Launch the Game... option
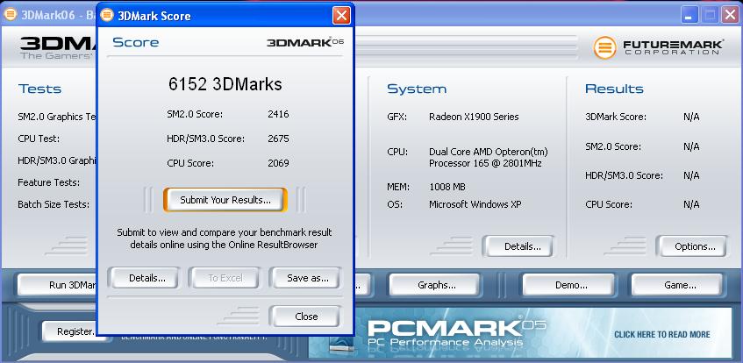This screenshot has width=743, height=363. click(679, 285)
